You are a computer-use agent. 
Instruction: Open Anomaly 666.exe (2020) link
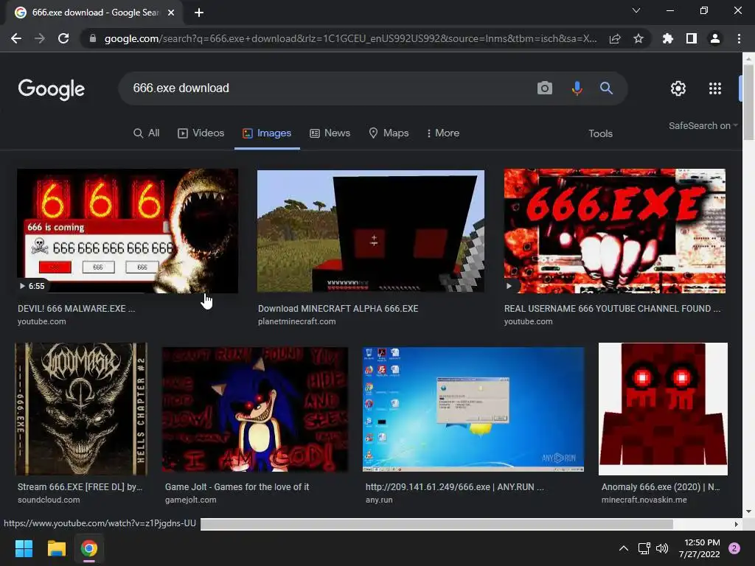[661, 486]
